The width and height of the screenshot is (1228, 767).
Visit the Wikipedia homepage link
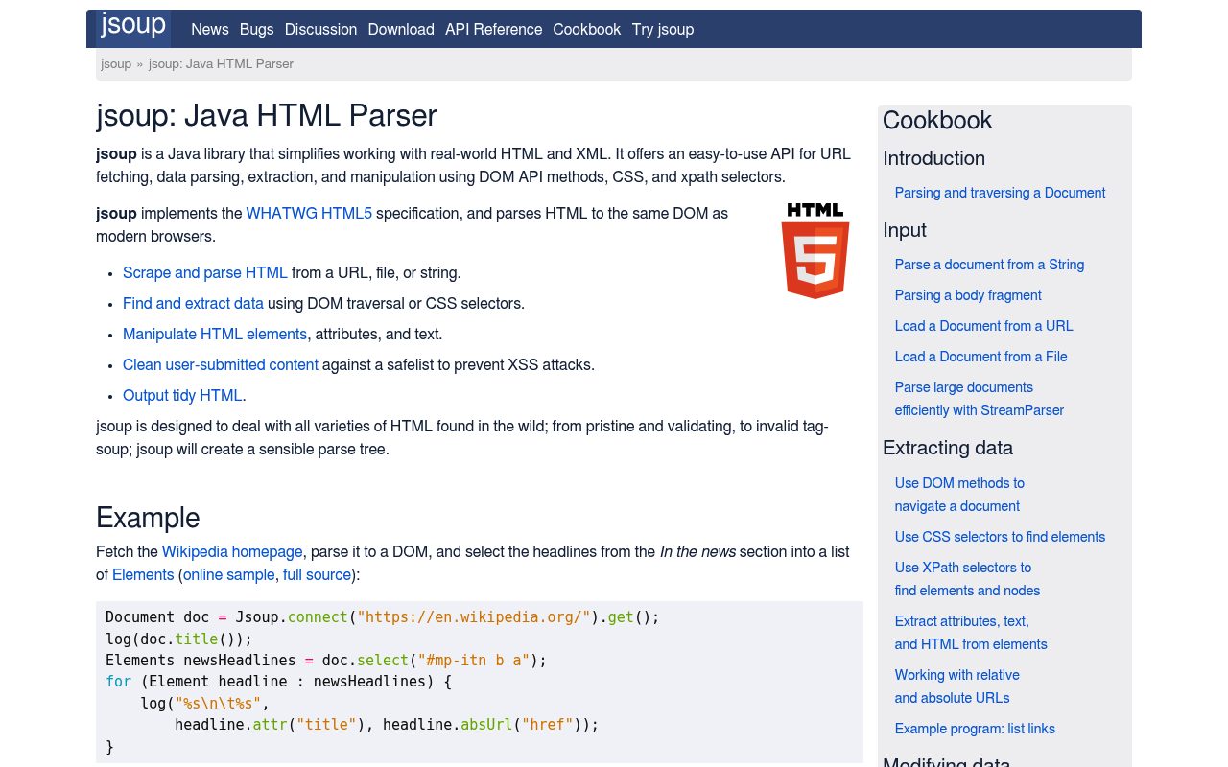232,552
